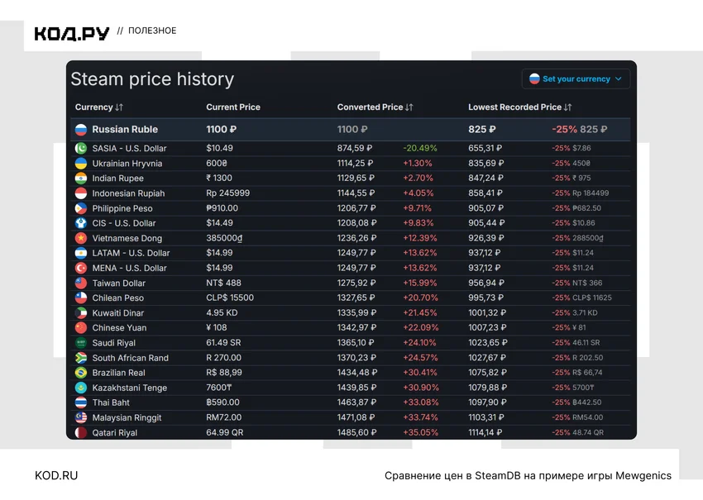
Task: Click the +35.05% difference for Qatari Riyal
Action: click(x=420, y=433)
